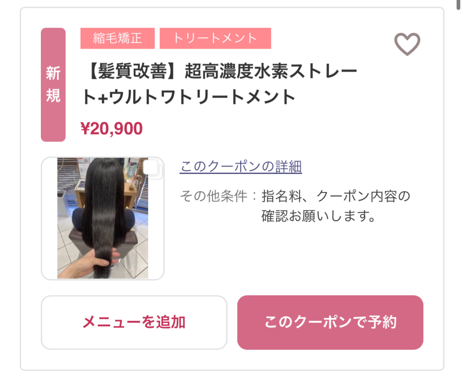This screenshot has height=382, width=464.
Task: Select the 縮毛矯正 category tag
Action: 118,38
